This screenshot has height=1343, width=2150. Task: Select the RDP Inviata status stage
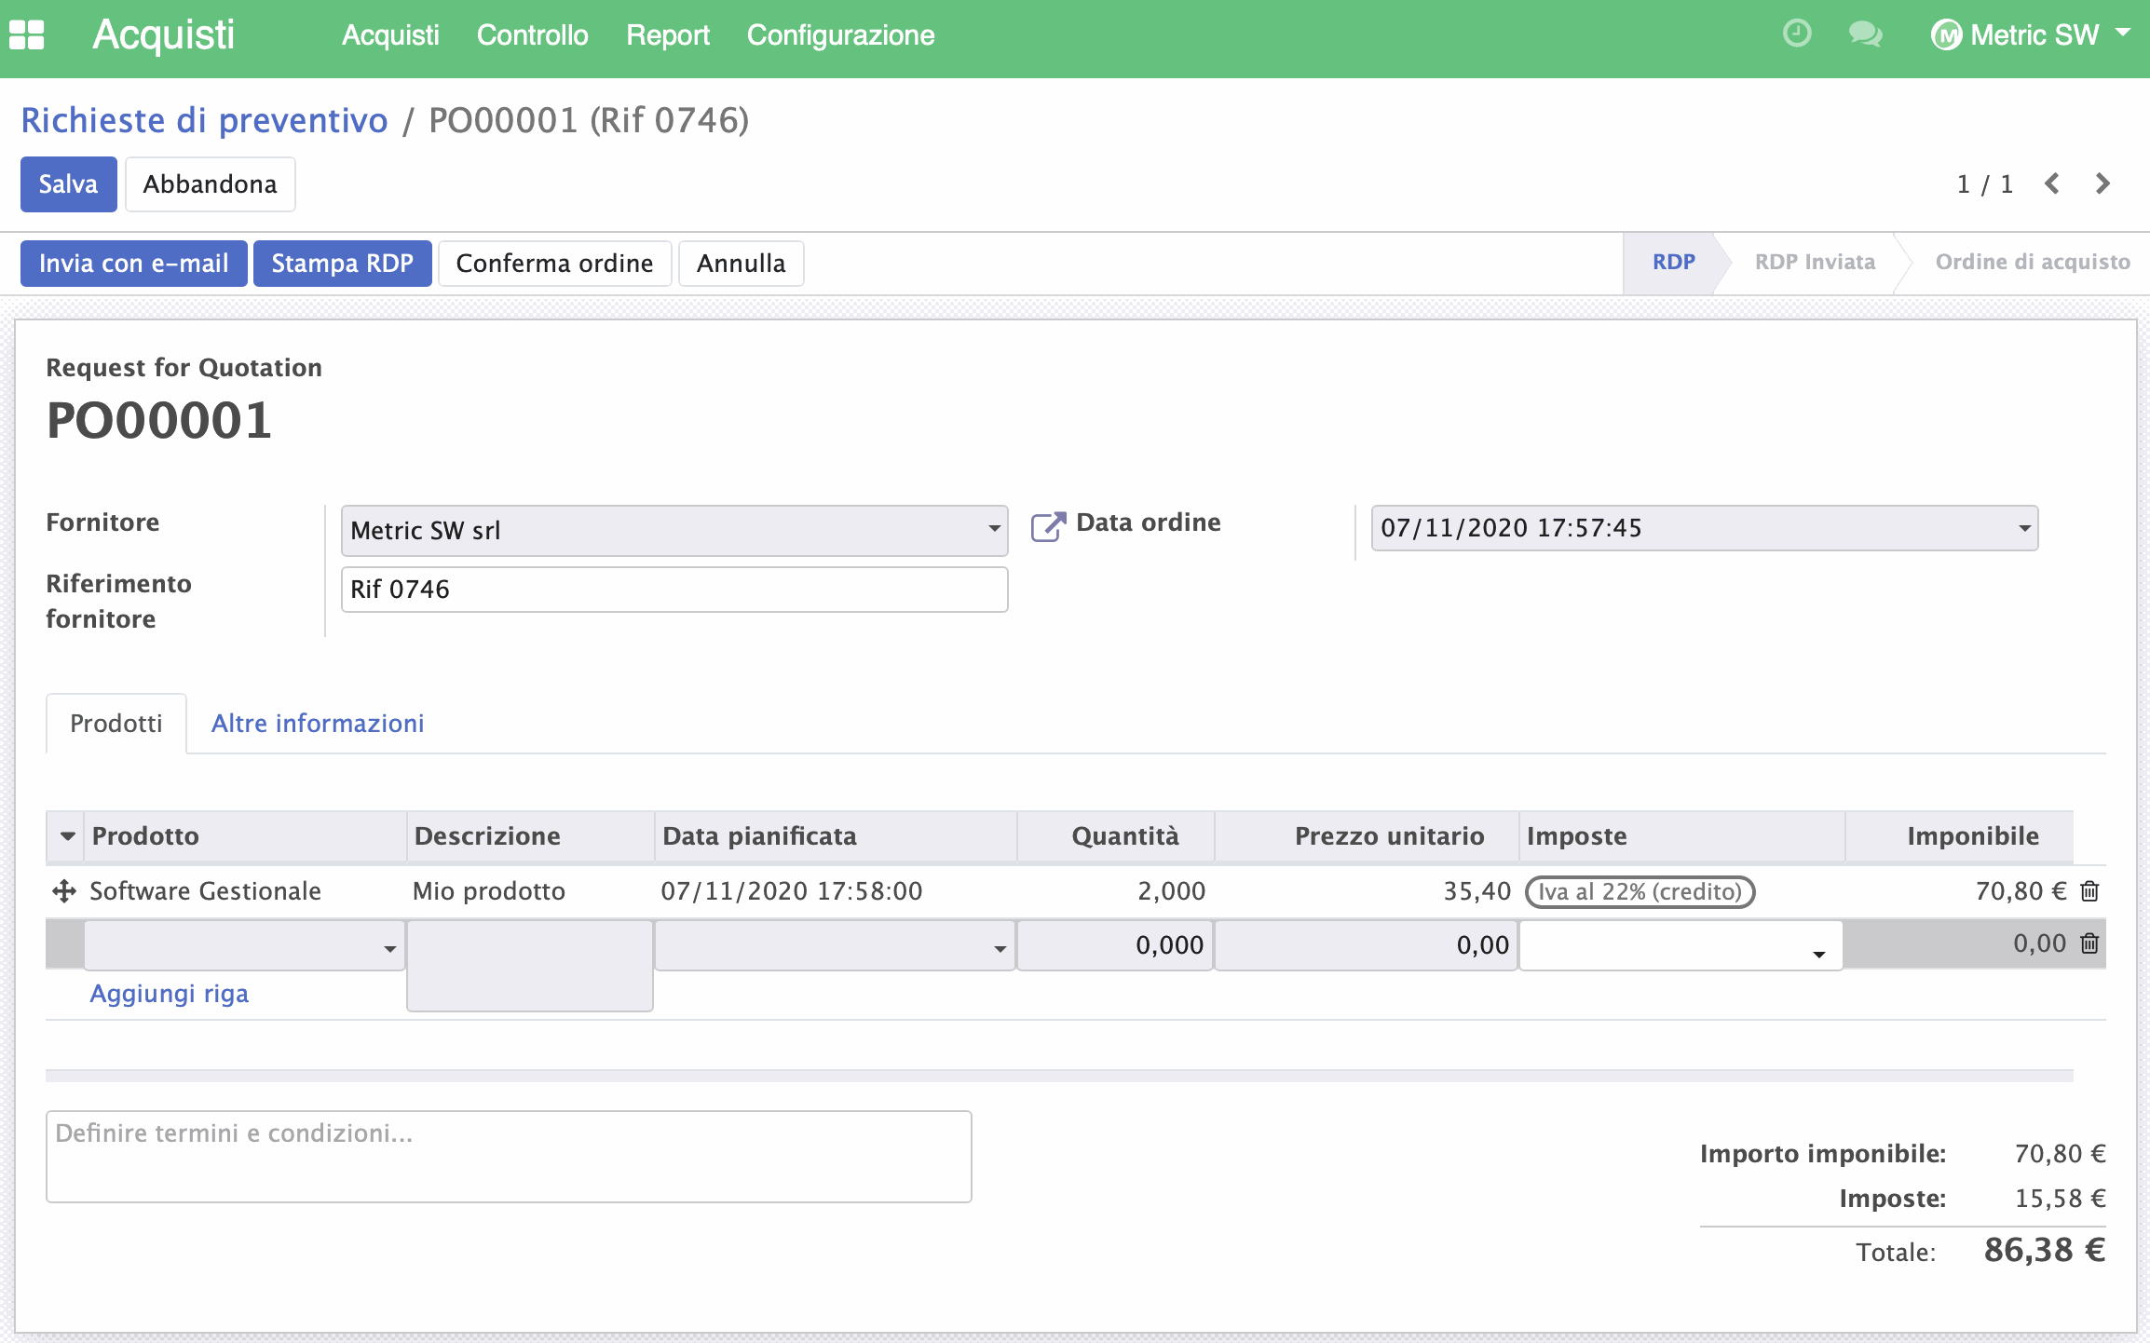(x=1815, y=263)
